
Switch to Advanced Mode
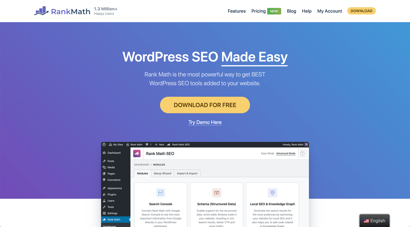286,153
